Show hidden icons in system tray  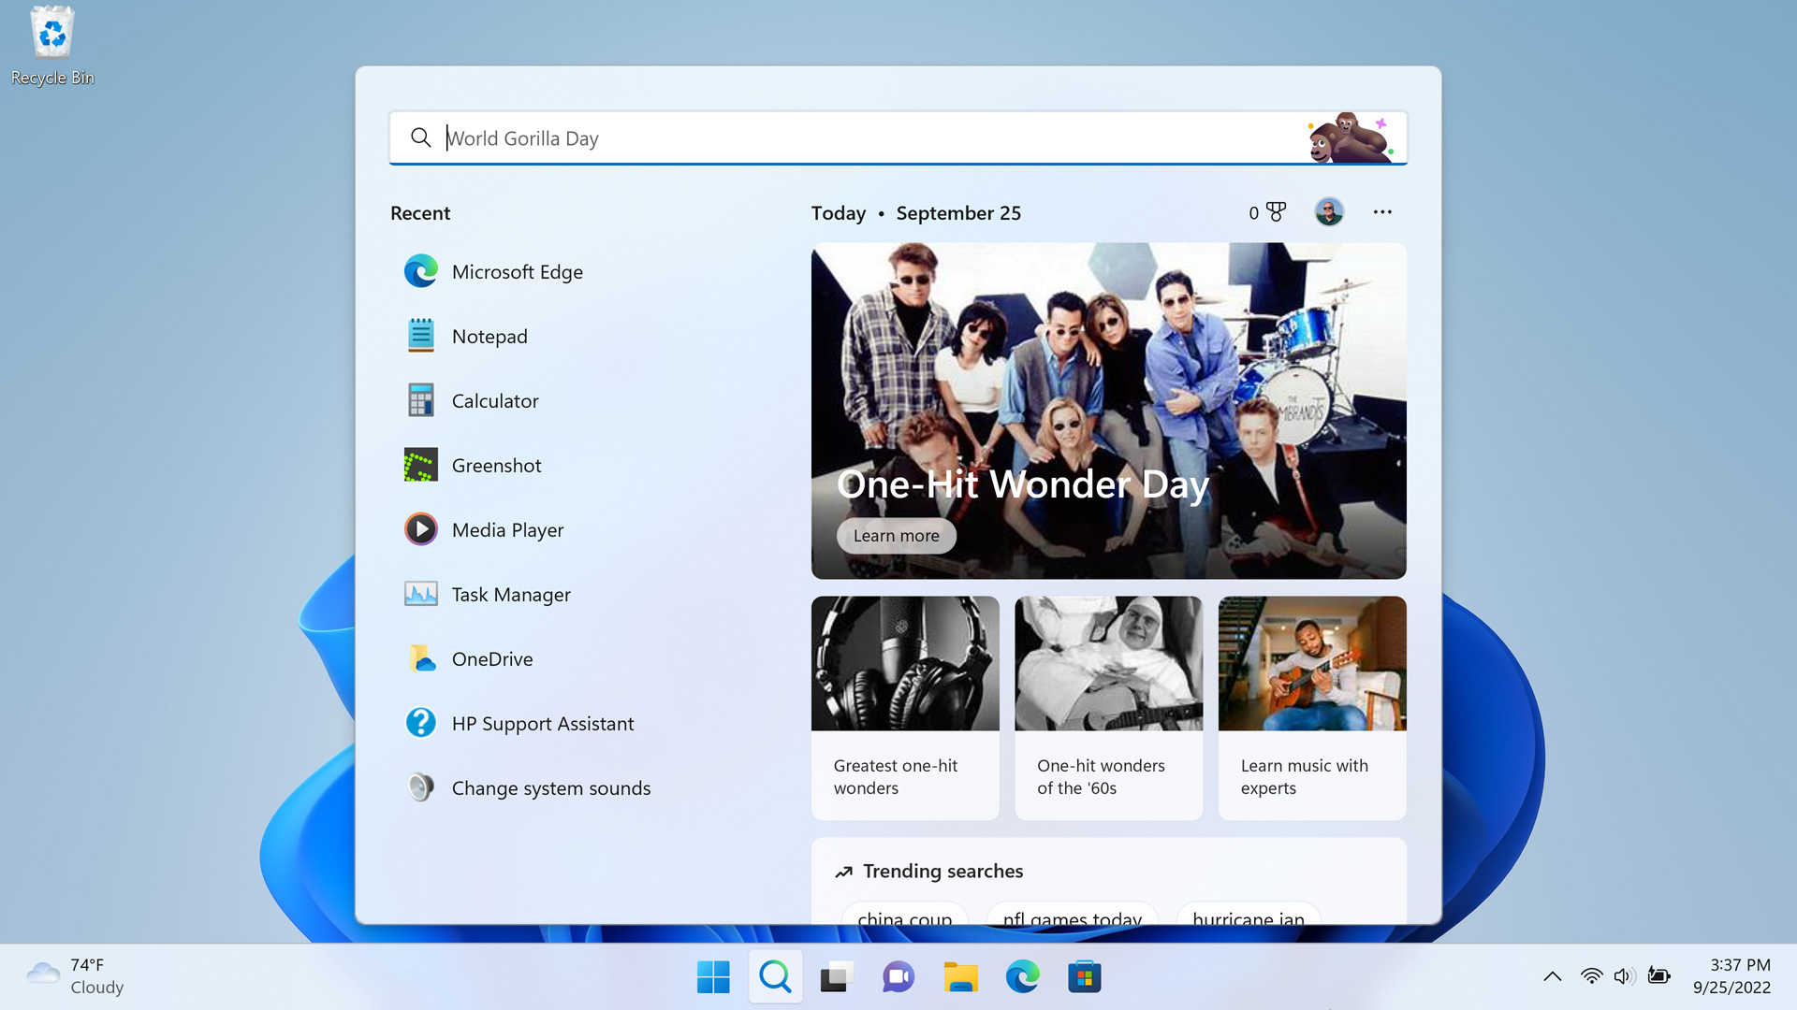pyautogui.click(x=1552, y=976)
